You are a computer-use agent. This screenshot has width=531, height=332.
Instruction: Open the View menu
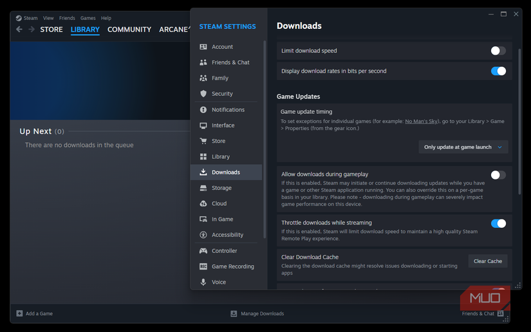48,18
